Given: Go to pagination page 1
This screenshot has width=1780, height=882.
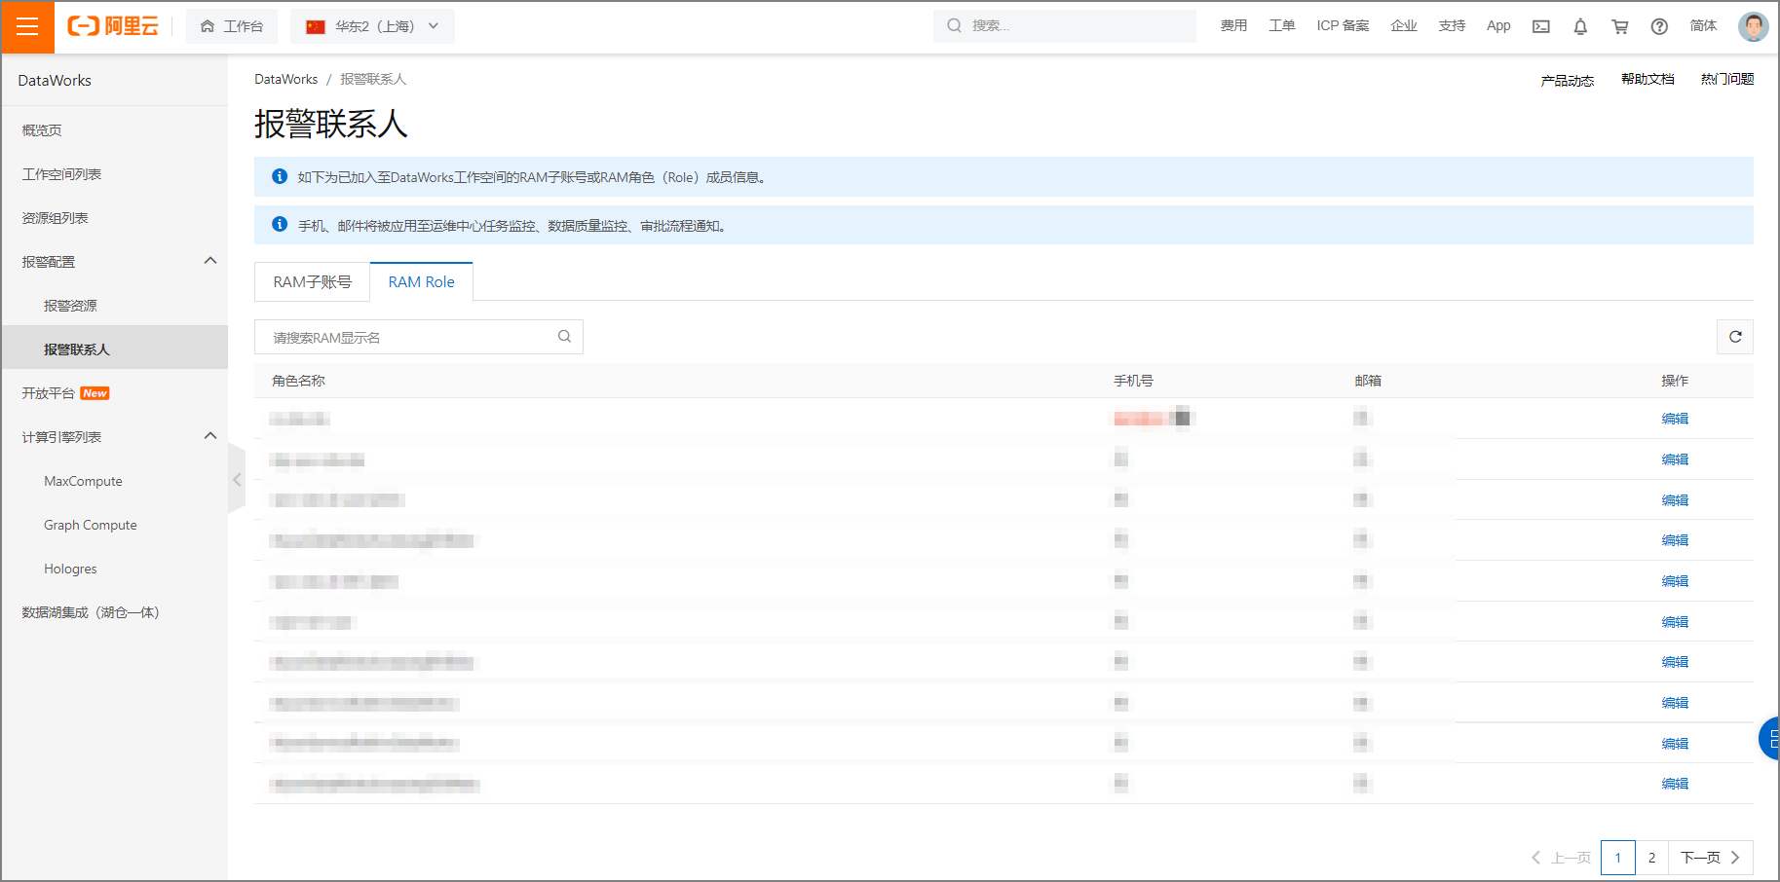Looking at the screenshot, I should [1618, 858].
